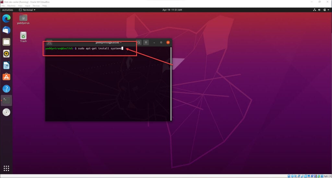Open the Help icon in dock
The image size is (332, 178).
tap(6, 89)
